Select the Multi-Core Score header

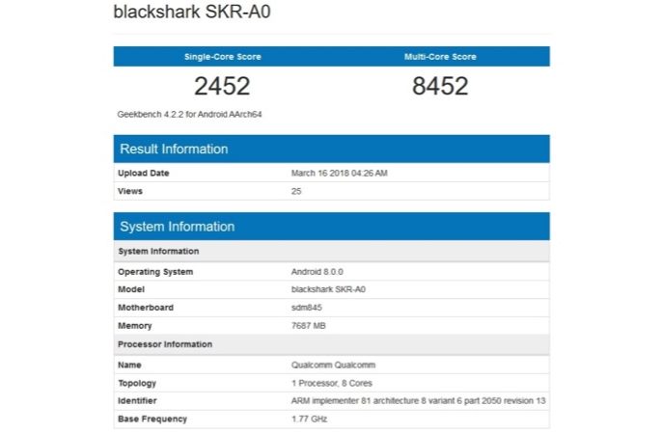tap(440, 57)
